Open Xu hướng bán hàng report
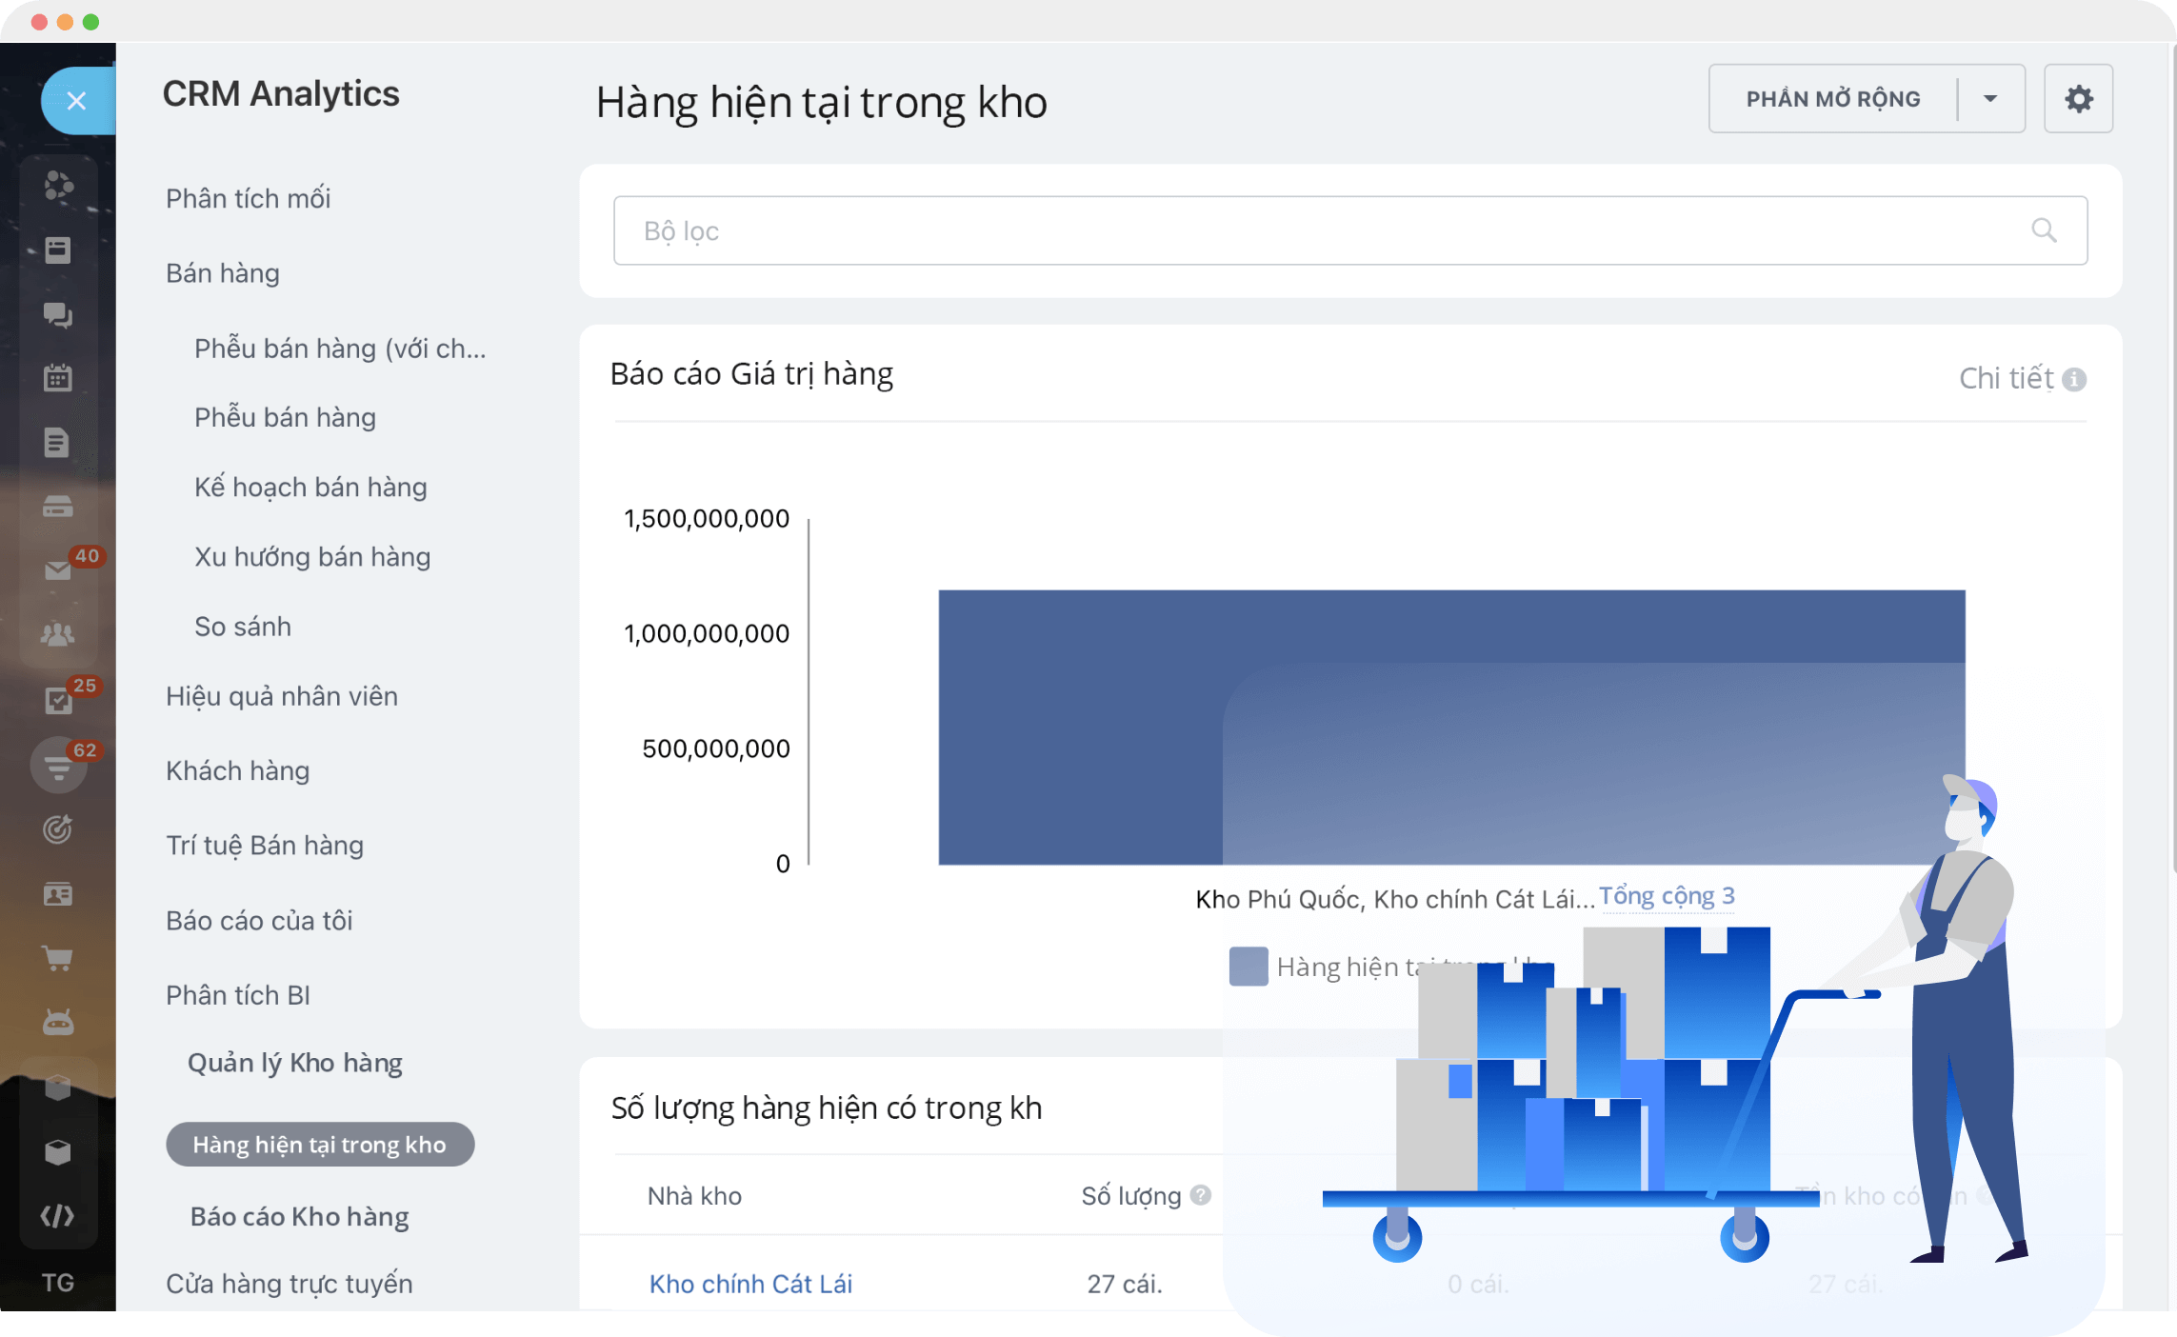This screenshot has width=2177, height=1337. tap(312, 557)
